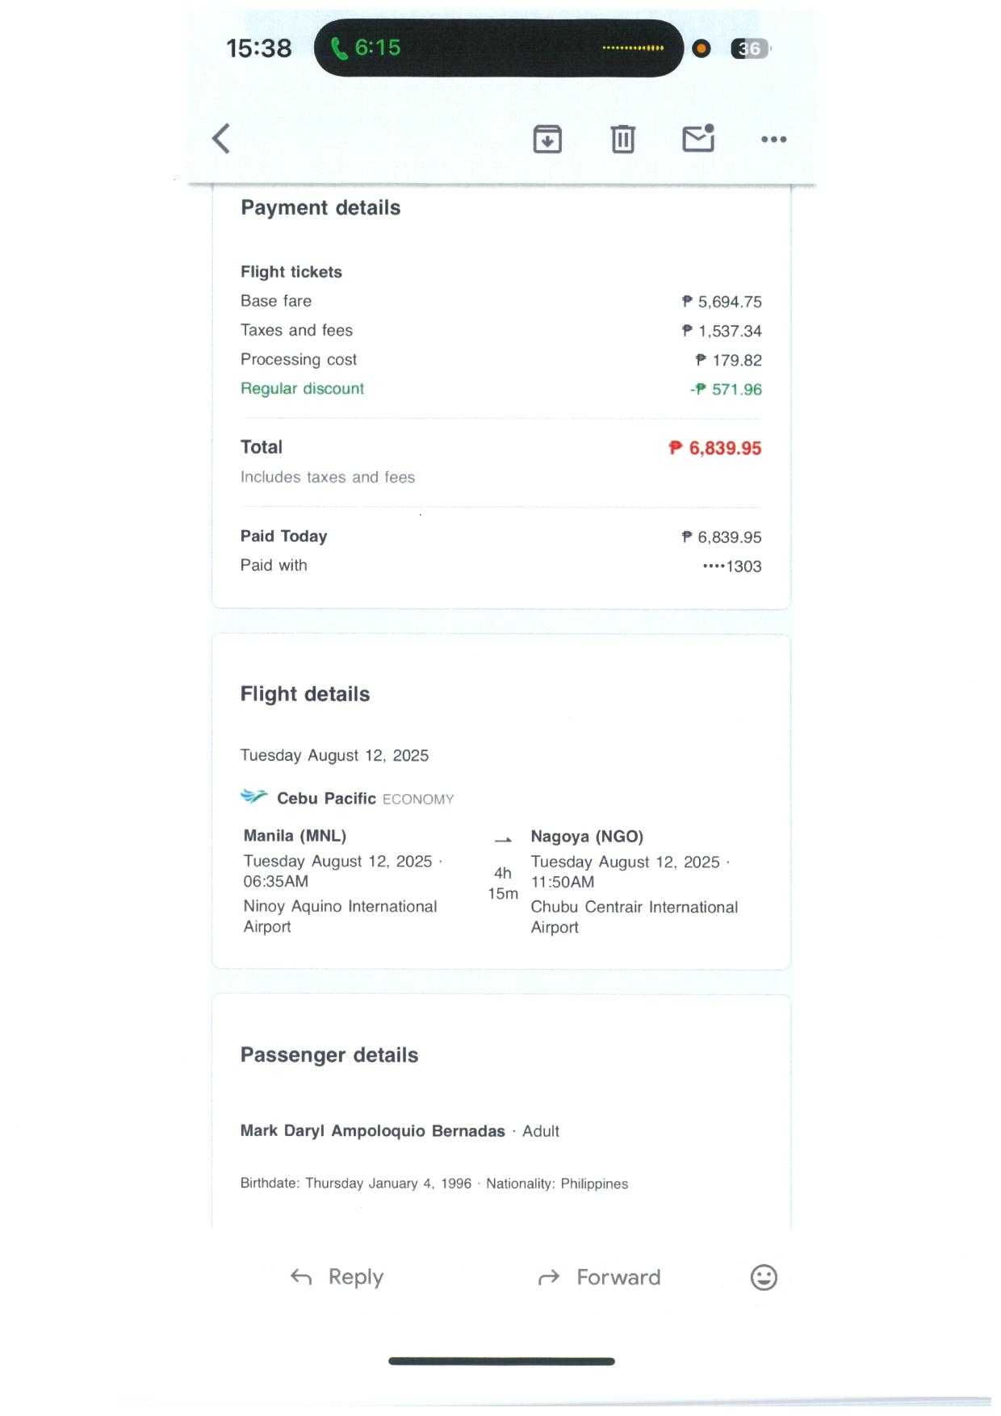Tap the Cebu Pacific airline logo

tap(254, 796)
